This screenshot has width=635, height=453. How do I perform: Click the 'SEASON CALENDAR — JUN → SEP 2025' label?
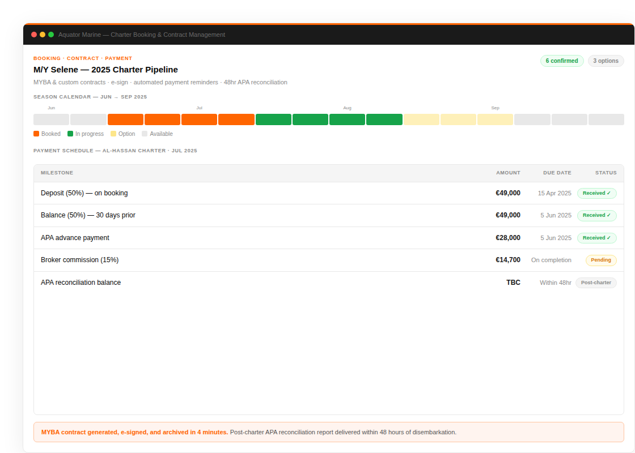pos(90,97)
